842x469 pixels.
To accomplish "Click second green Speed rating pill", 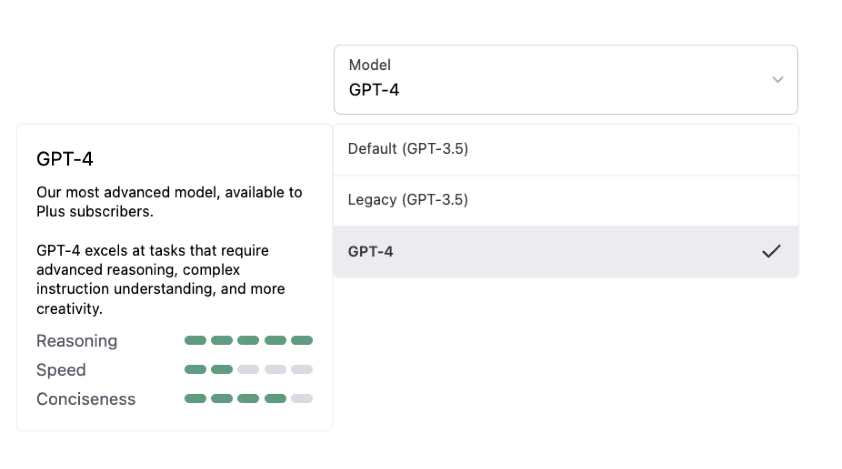I will [x=221, y=370].
